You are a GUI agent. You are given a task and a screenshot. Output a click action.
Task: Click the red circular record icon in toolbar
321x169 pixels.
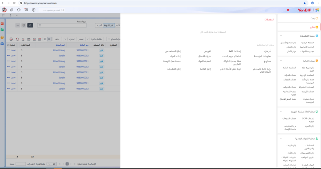[x=11, y=39]
